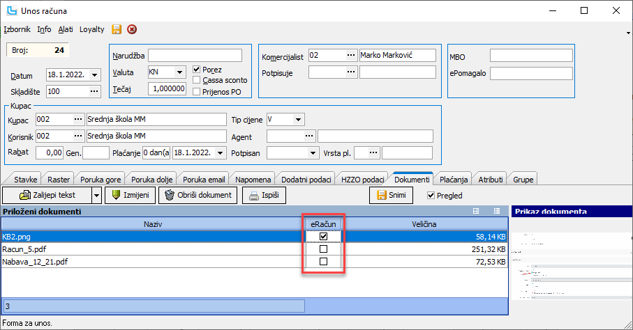Click the Izmijeni button

tap(130, 195)
